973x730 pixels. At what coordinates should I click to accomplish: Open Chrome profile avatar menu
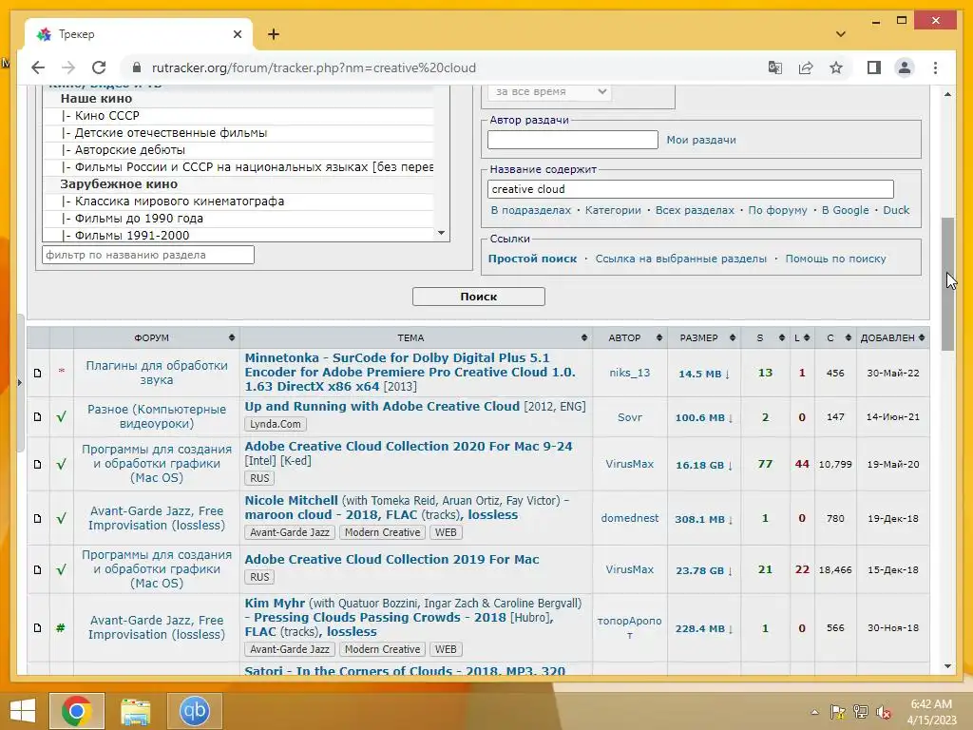pyautogui.click(x=905, y=67)
